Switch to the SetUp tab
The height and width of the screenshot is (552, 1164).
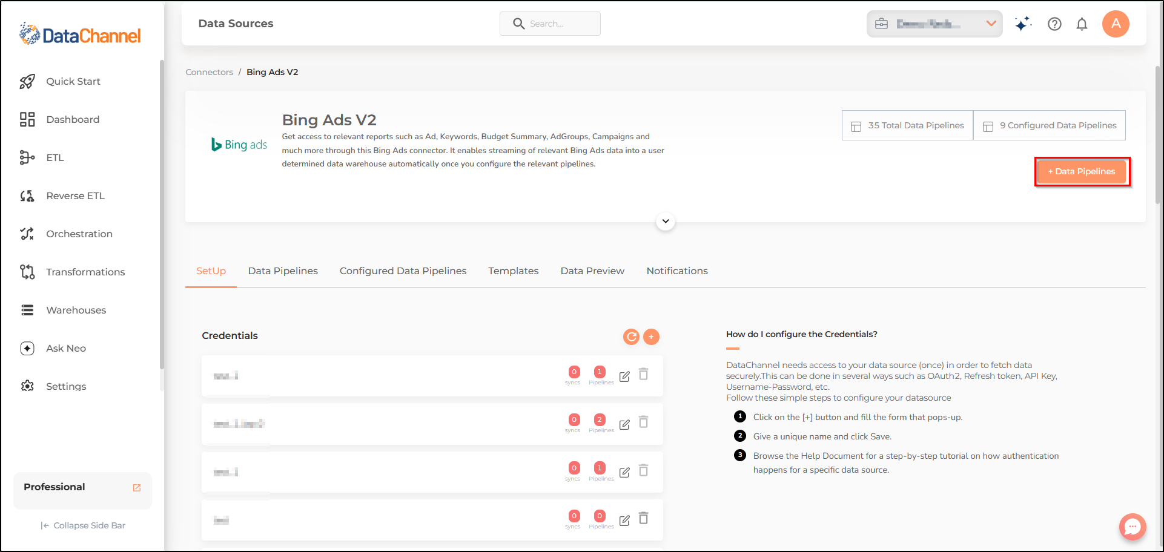211,271
